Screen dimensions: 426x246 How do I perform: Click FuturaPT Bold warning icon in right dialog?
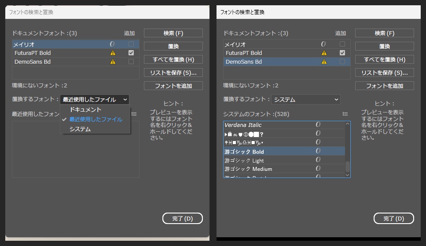click(324, 53)
